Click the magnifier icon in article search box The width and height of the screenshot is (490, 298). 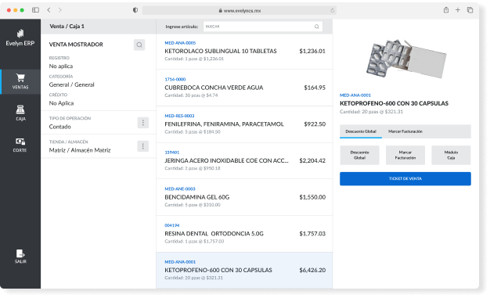pos(316,27)
